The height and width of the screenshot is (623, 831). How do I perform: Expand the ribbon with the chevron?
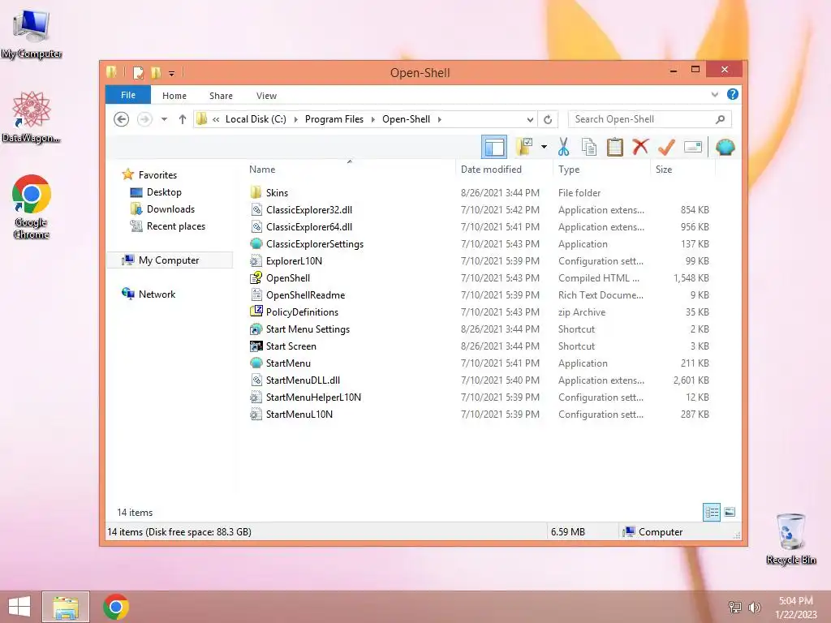[x=714, y=95]
